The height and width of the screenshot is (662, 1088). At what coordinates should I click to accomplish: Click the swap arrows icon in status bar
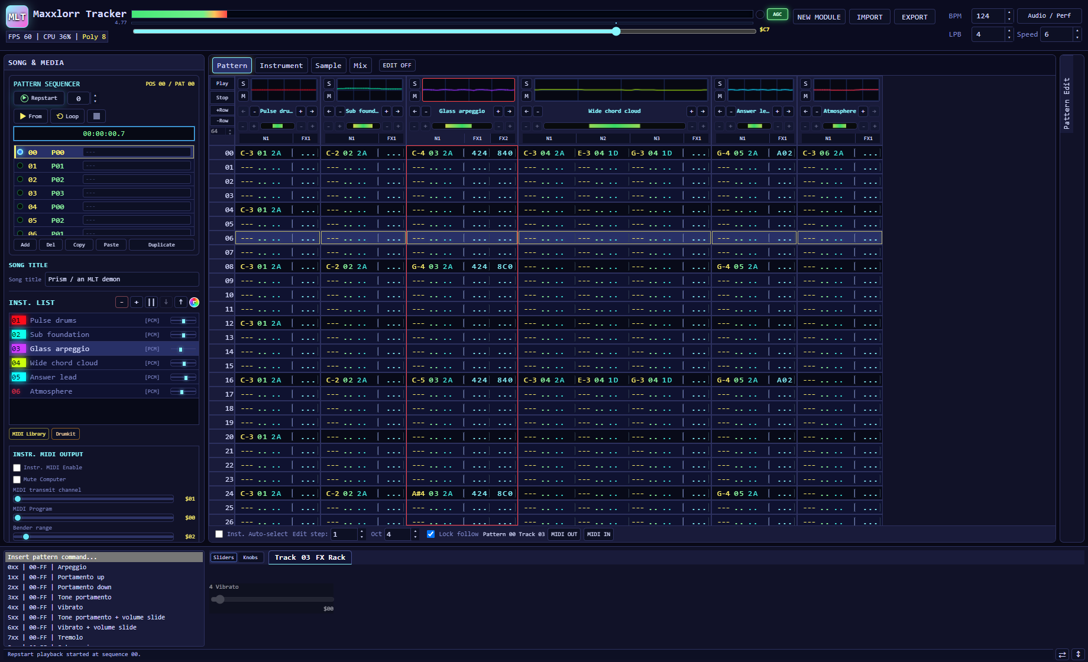pyautogui.click(x=1063, y=654)
